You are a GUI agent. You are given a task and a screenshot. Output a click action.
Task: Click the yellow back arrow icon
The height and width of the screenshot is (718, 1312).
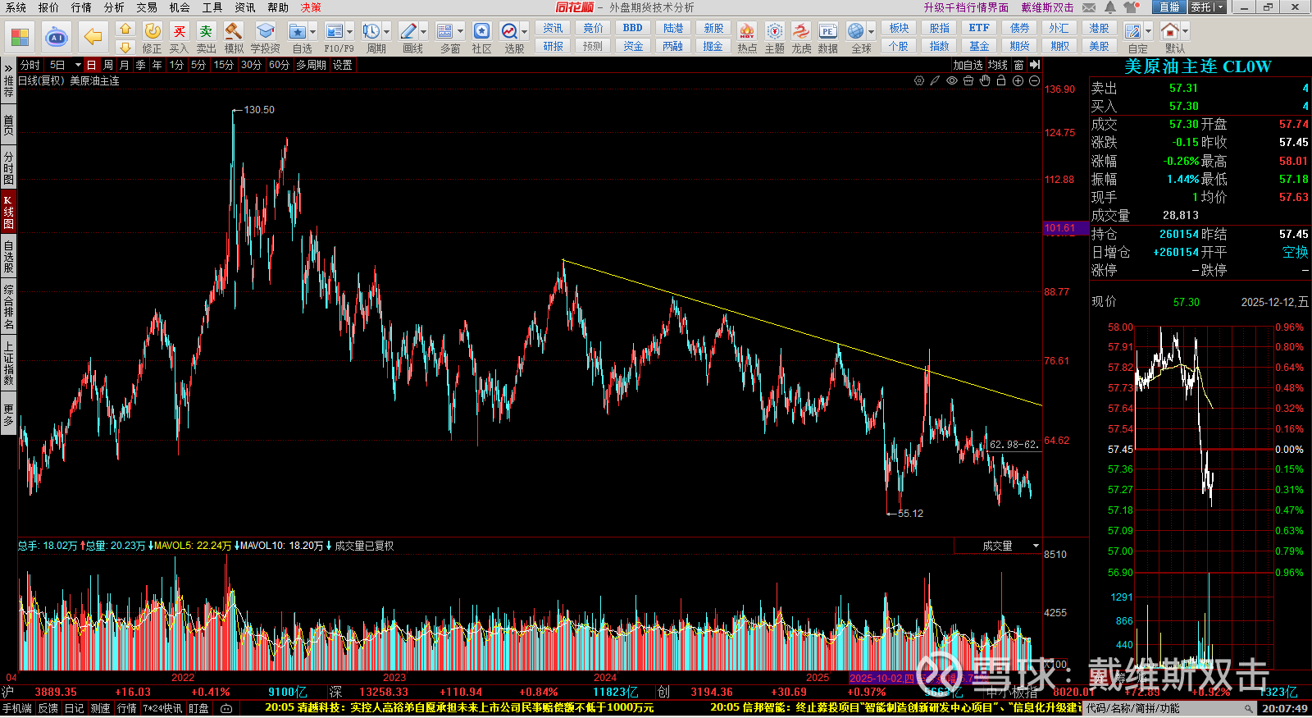93,37
